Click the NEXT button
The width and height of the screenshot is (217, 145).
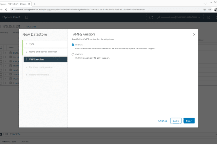(x=189, y=121)
